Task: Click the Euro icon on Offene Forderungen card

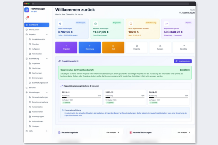Action: pyautogui.click(x=60, y=24)
